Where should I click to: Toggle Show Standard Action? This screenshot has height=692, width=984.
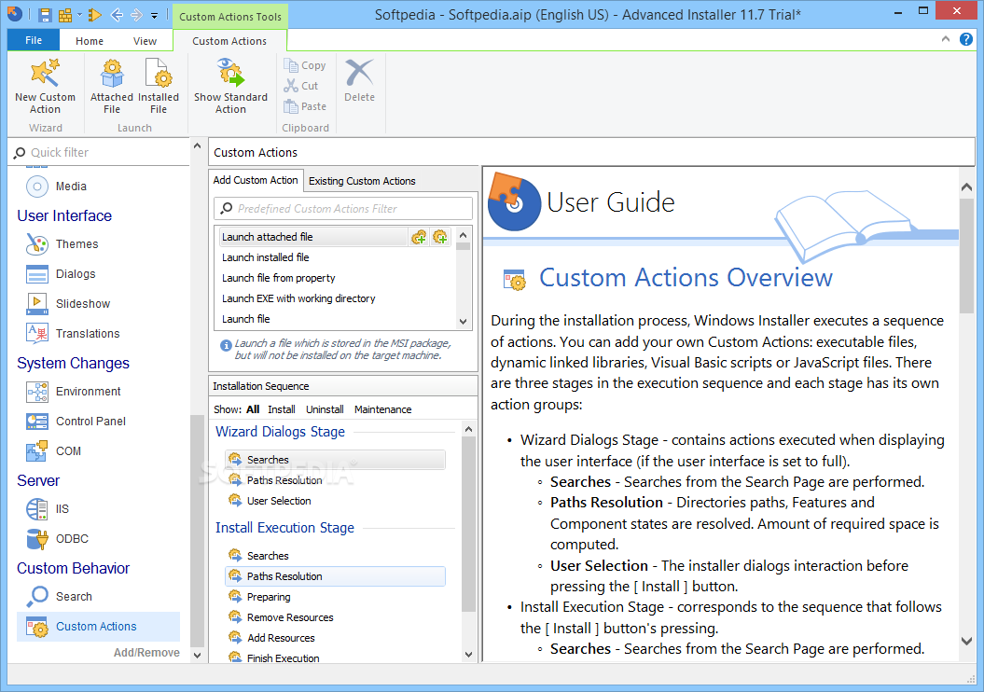coord(230,87)
